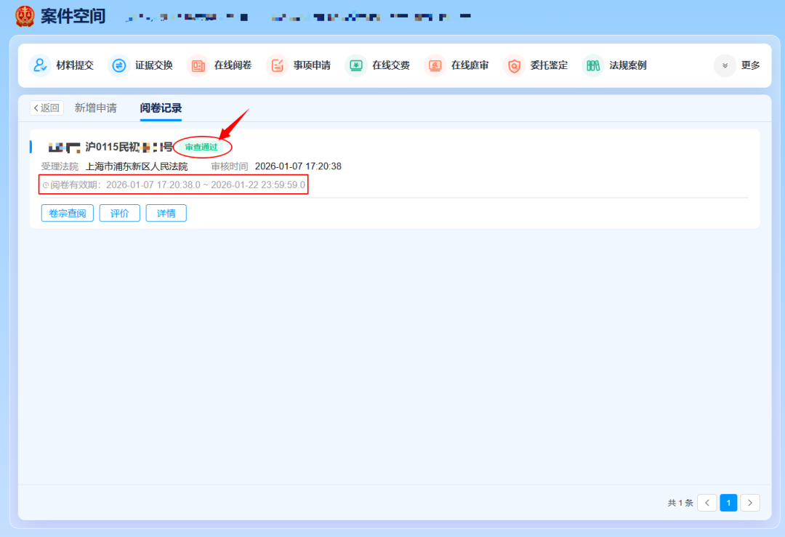Screen dimensions: 785x537
Task: Select page 1 in pagination
Action: click(728, 503)
